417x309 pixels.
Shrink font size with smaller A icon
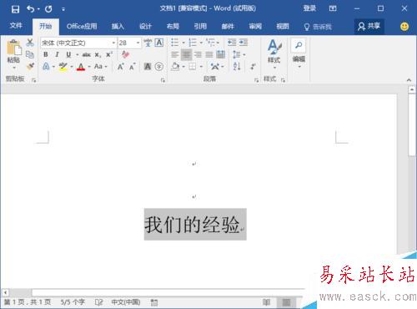tap(132, 67)
